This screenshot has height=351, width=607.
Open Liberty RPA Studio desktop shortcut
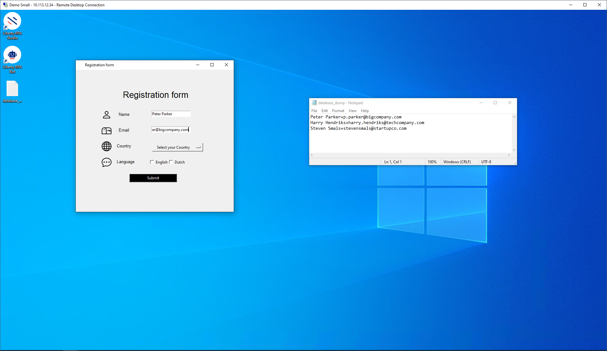pyautogui.click(x=12, y=21)
